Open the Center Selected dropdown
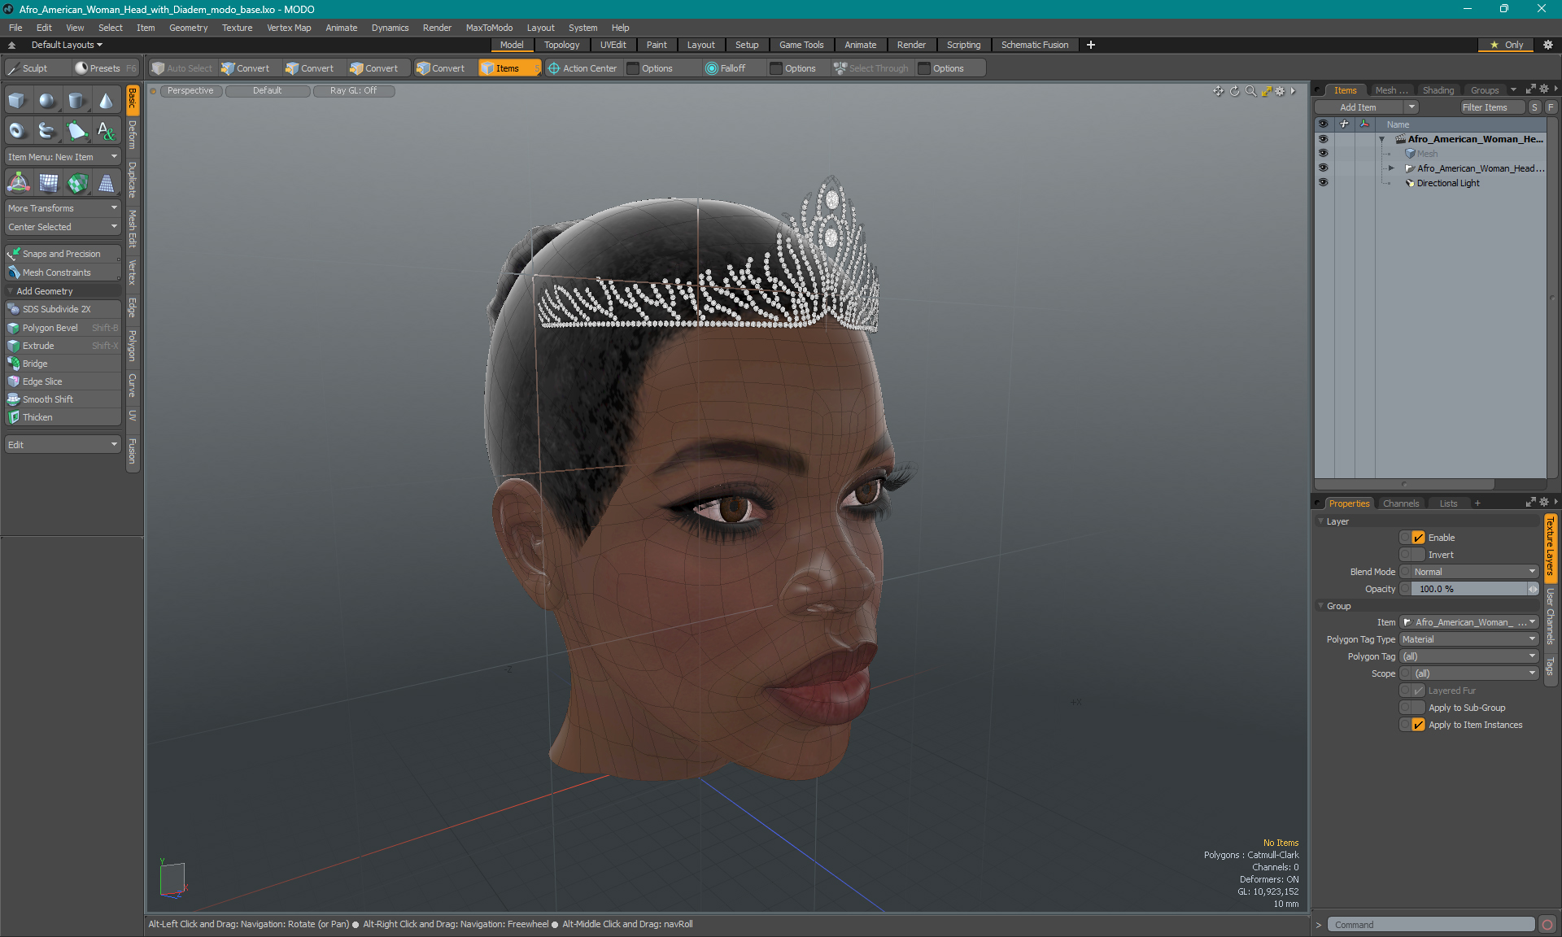1562x937 pixels. (63, 227)
